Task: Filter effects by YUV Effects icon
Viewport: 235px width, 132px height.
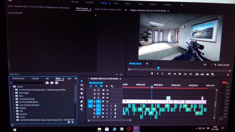Action: click(57, 83)
